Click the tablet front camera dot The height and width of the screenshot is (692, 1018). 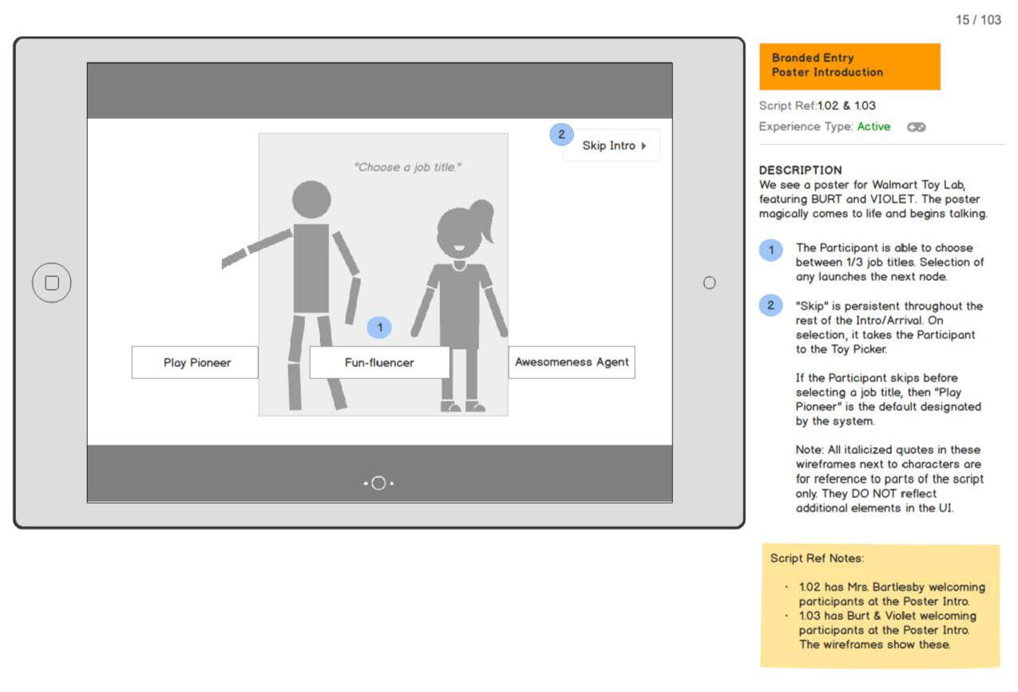[x=709, y=283]
